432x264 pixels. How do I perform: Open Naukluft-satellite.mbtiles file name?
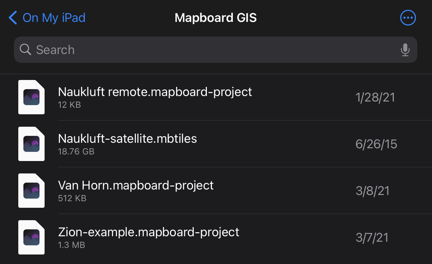[128, 139]
